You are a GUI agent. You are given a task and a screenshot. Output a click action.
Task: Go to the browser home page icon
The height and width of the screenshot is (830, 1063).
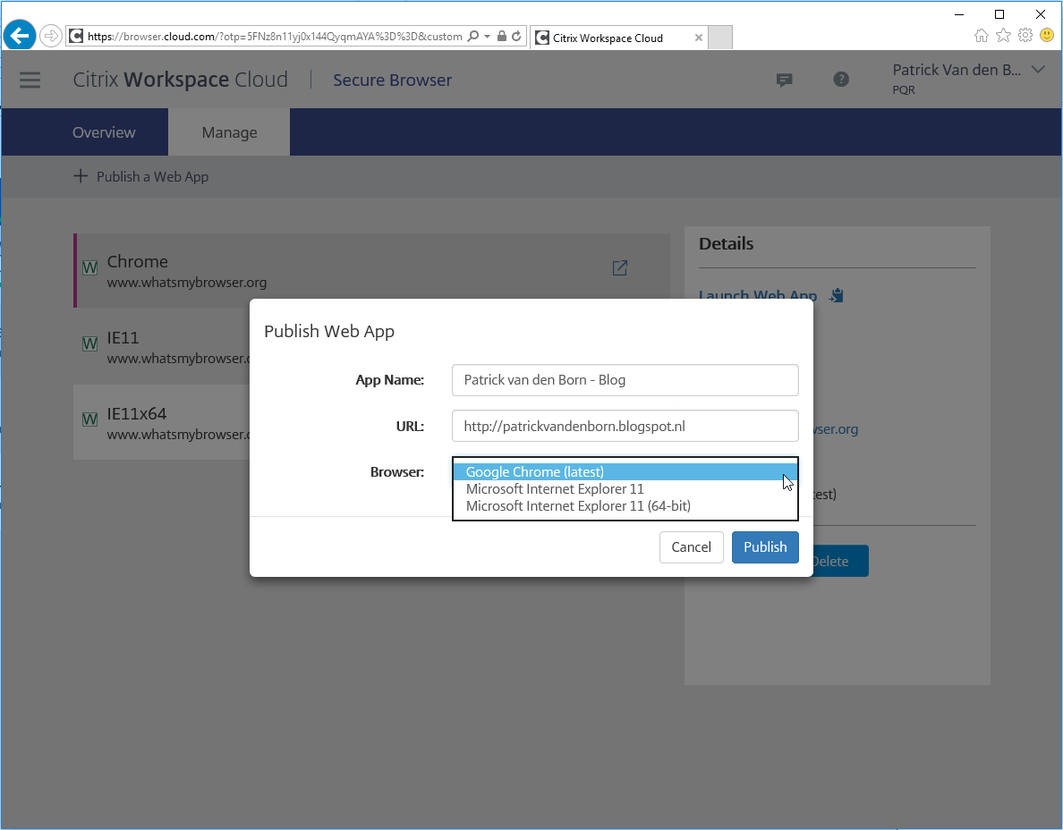[981, 35]
